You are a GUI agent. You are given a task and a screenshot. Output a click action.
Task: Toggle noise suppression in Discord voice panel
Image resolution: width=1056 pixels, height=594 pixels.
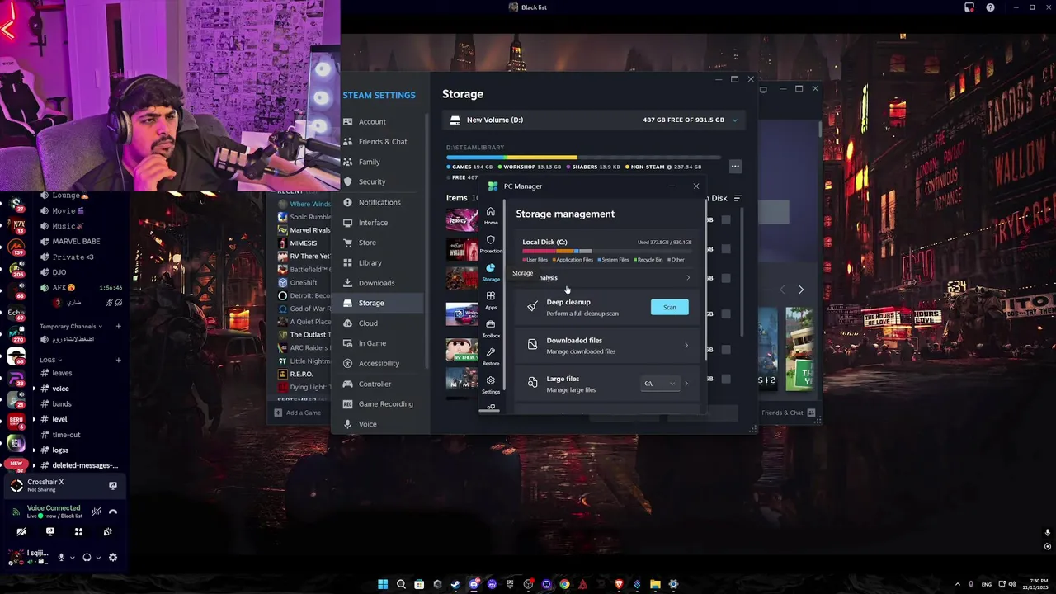pyautogui.click(x=97, y=511)
